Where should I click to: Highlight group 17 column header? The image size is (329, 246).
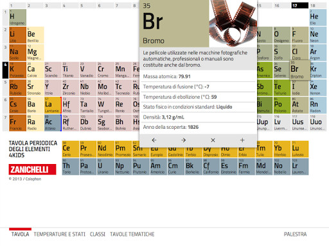300,6
